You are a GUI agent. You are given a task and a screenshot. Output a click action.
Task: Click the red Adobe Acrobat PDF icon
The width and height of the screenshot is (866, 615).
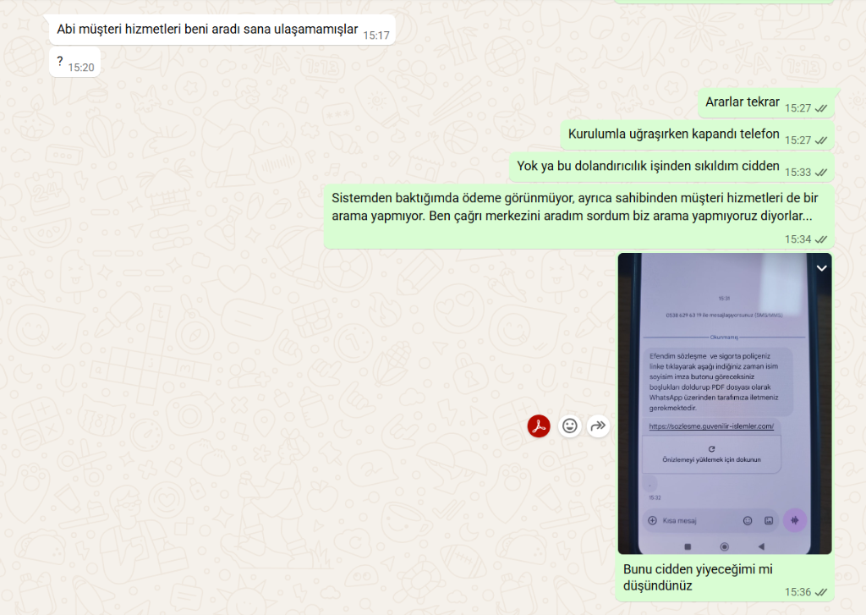click(539, 426)
